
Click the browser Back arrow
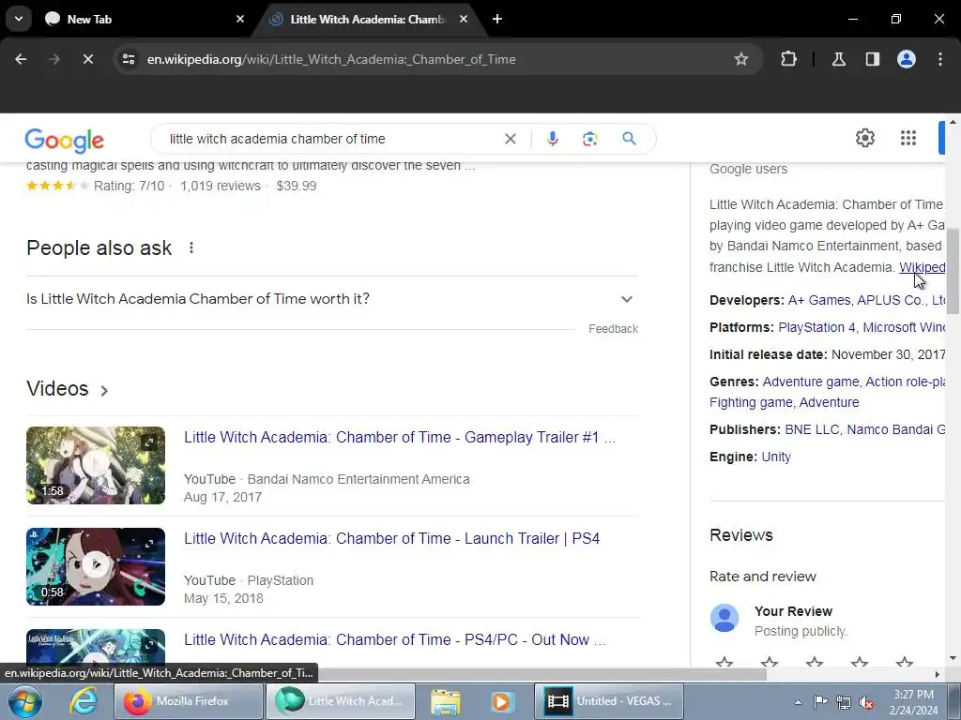pos(21,59)
